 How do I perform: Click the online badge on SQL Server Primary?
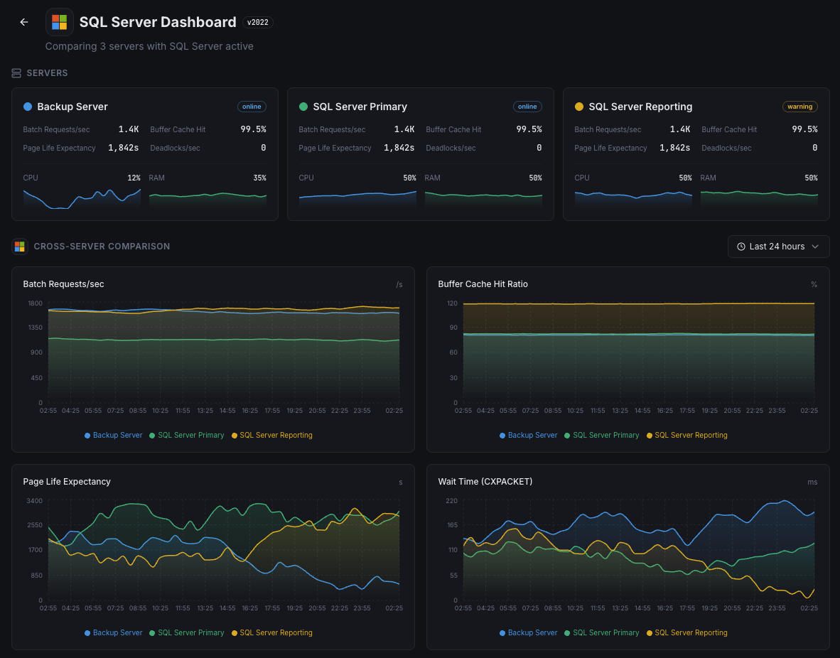527,107
